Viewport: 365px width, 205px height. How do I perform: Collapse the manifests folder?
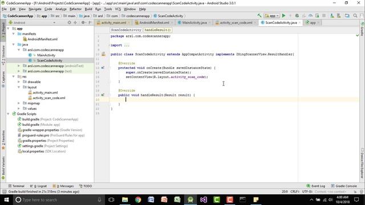point(13,34)
